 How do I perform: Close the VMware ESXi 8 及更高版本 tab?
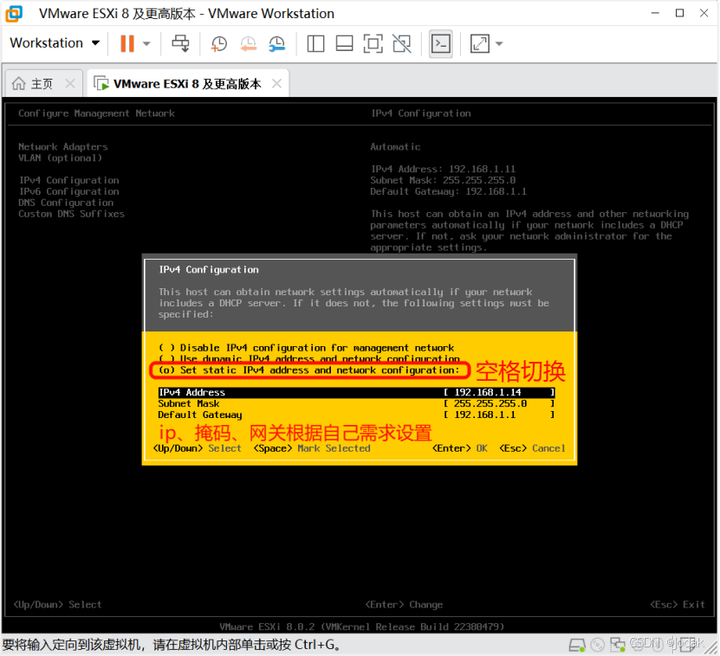pyautogui.click(x=276, y=83)
